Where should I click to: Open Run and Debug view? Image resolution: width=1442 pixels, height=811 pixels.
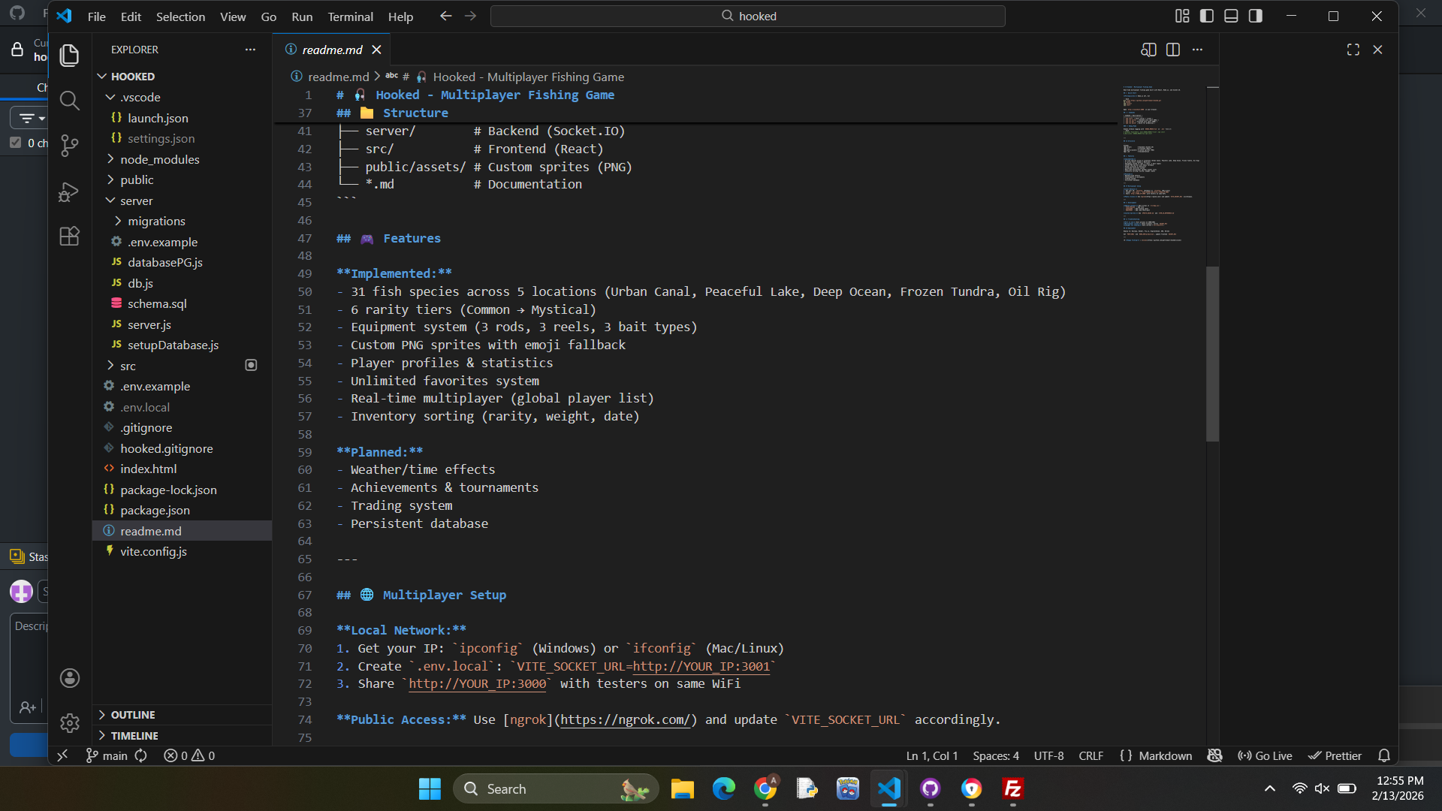tap(69, 191)
